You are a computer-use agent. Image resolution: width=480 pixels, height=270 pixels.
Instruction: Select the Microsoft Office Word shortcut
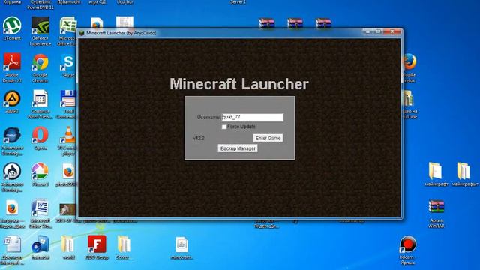(x=40, y=208)
